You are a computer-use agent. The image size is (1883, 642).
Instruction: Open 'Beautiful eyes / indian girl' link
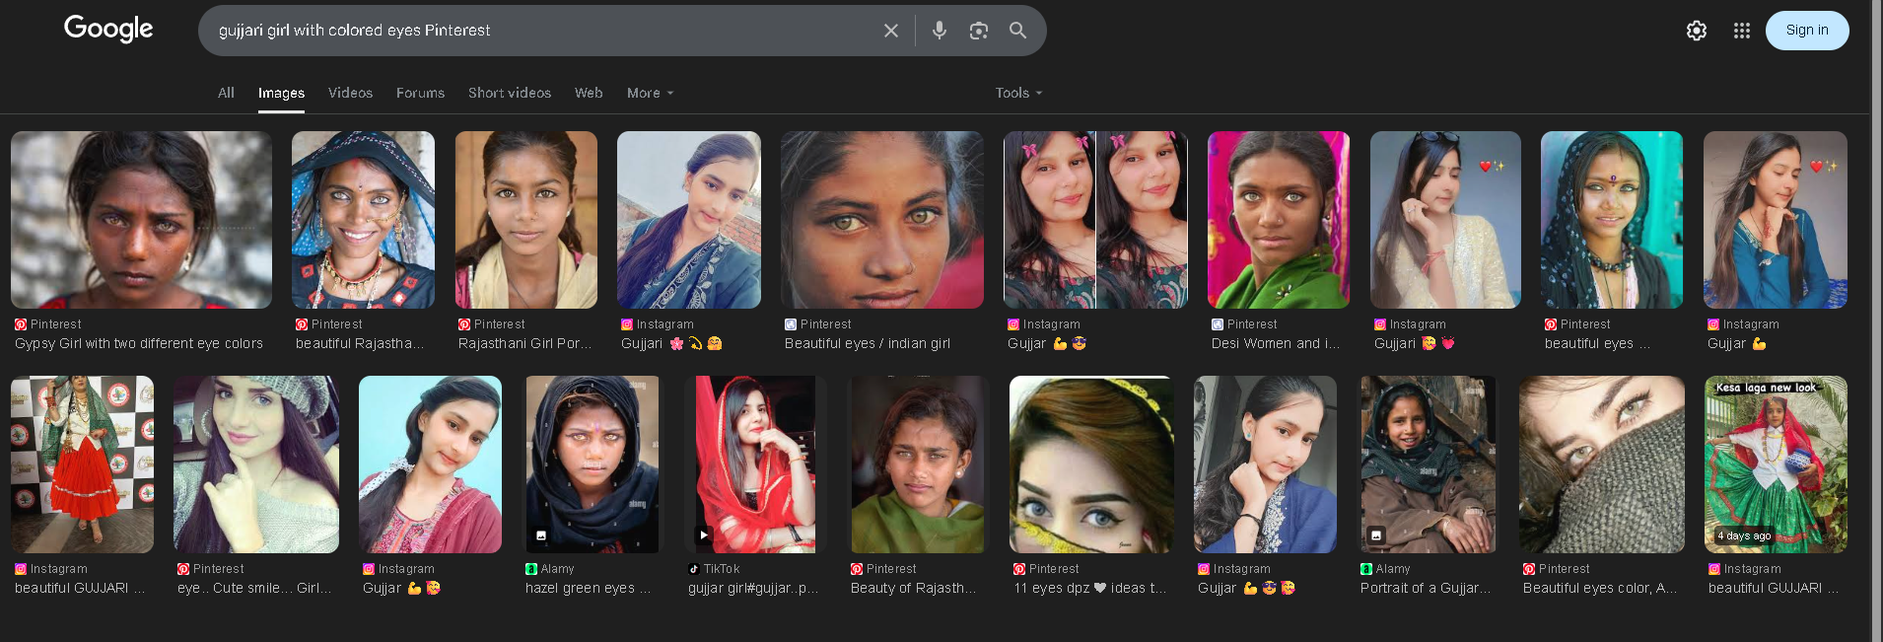point(867,343)
